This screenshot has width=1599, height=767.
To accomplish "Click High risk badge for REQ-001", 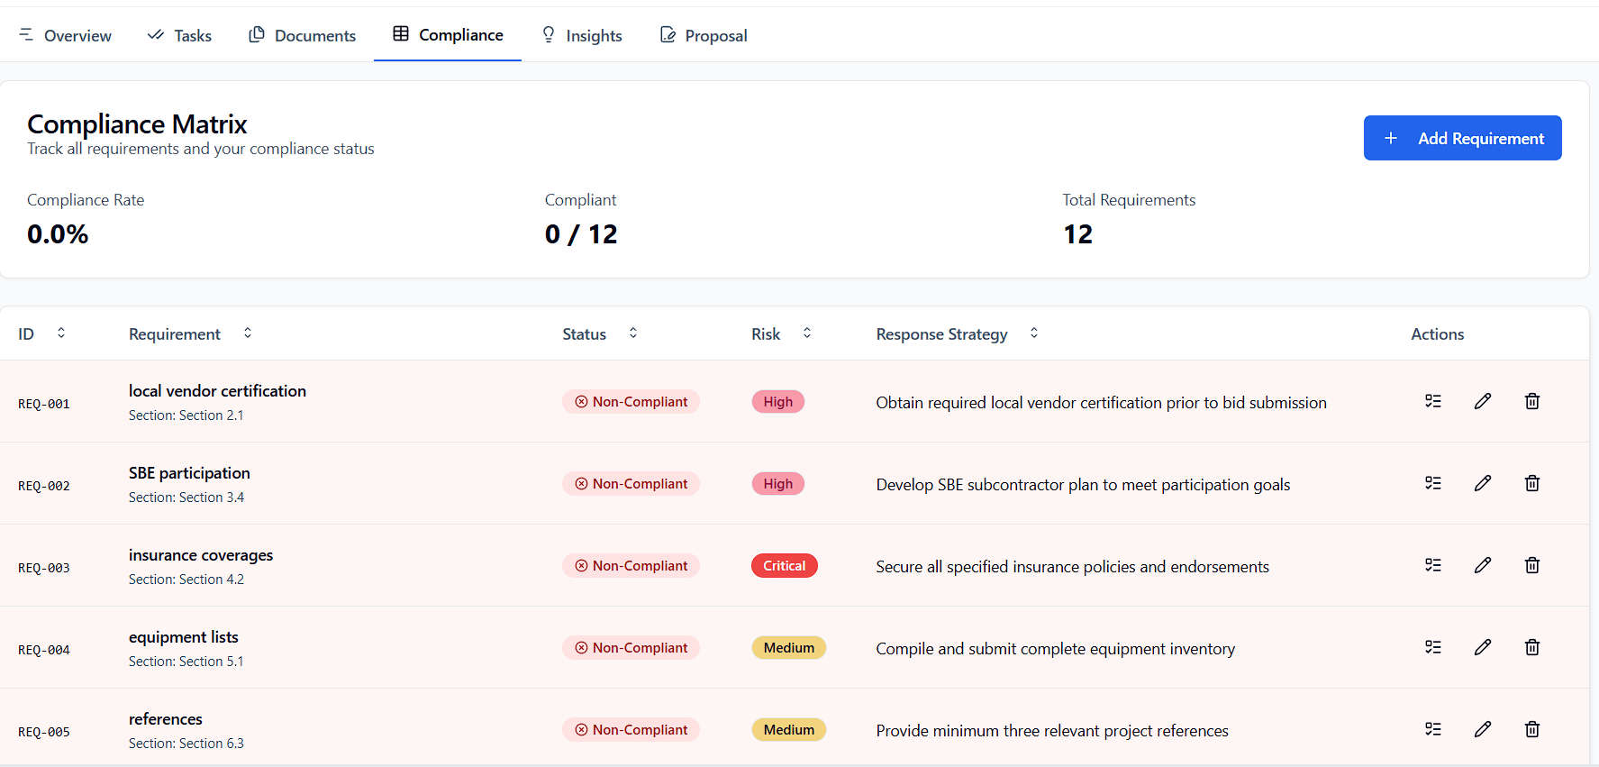I will click(778, 402).
